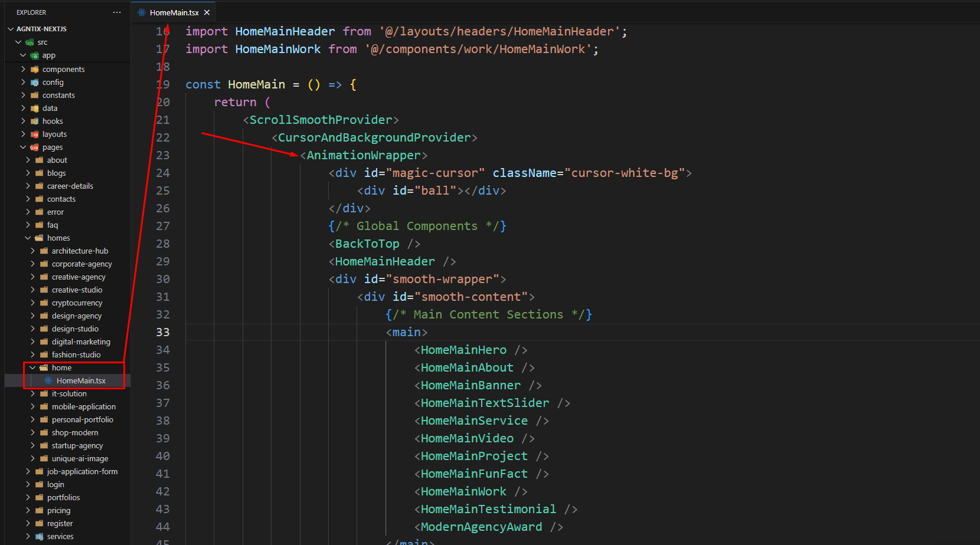Collapse the AGNTIX-NEXTJS project root
The width and height of the screenshot is (980, 545).
tap(11, 29)
